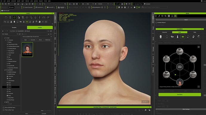The width and height of the screenshot is (206, 115).
Task: Select the Ears subcategory icon in Content toolbar
Action: click(33, 22)
